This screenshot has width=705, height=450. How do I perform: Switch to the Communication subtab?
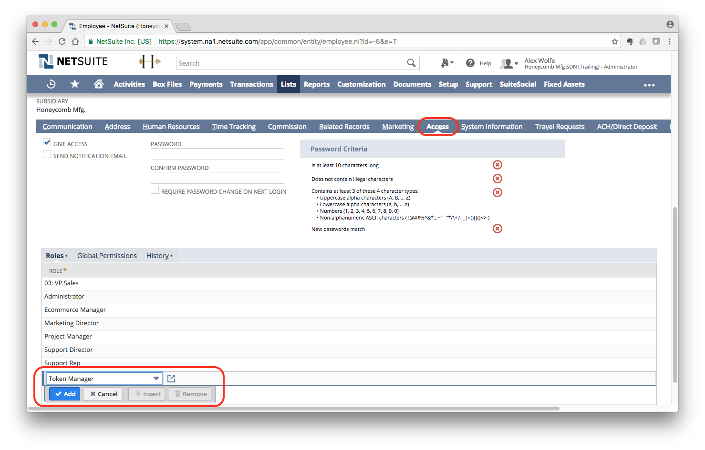tap(67, 127)
